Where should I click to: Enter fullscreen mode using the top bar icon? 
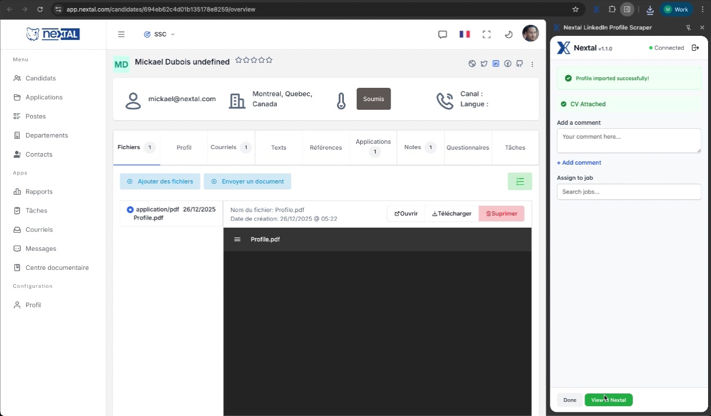pos(487,35)
